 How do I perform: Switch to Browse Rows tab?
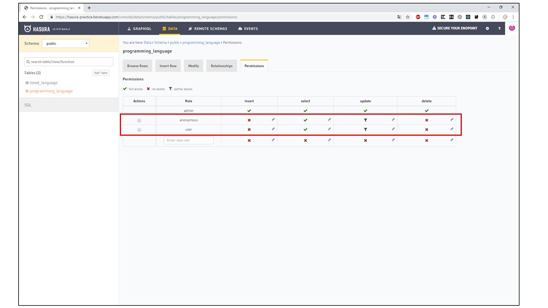click(x=138, y=66)
